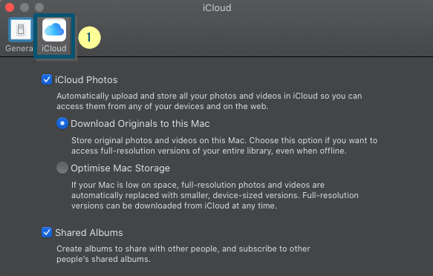Click the yellow number 1 badge
433x276 pixels.
[89, 38]
